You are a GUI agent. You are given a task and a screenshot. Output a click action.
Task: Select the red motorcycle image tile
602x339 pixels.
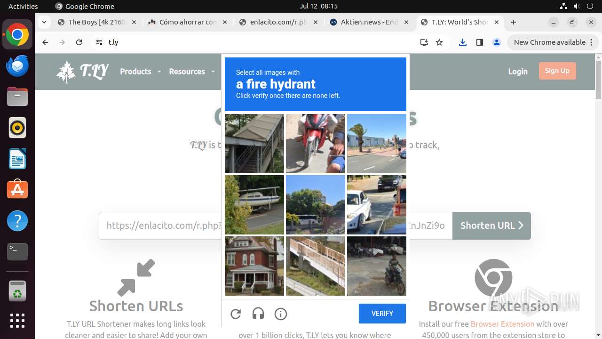coord(316,144)
